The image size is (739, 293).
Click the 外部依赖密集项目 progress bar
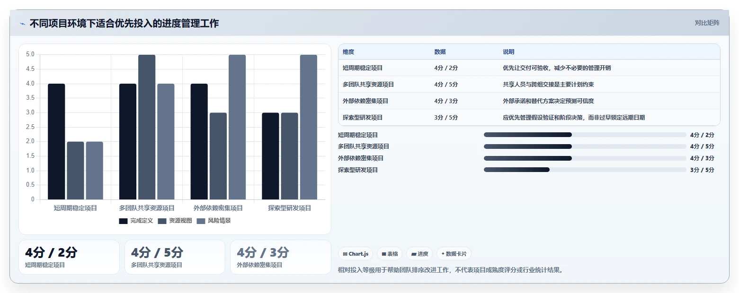tap(585, 158)
